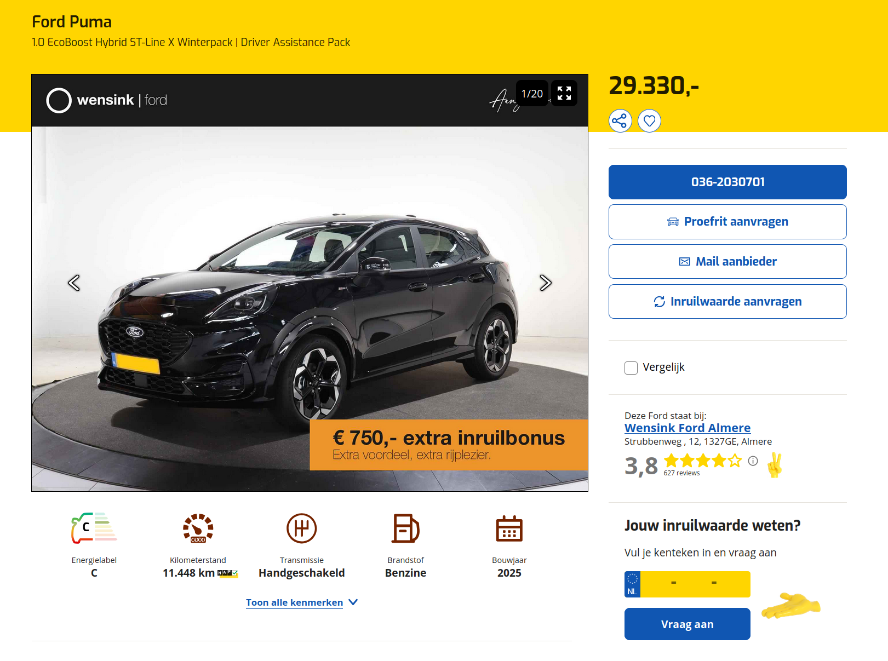Call dealer via 036-2030701 button
888x661 pixels.
click(727, 182)
